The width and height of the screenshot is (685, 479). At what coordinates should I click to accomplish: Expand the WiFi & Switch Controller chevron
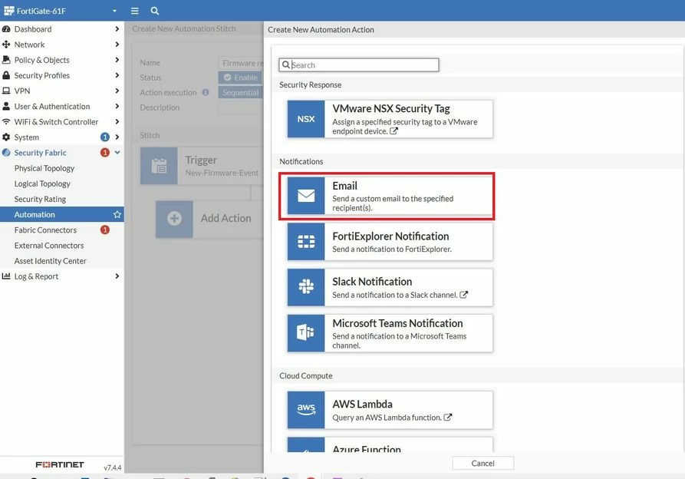point(117,121)
